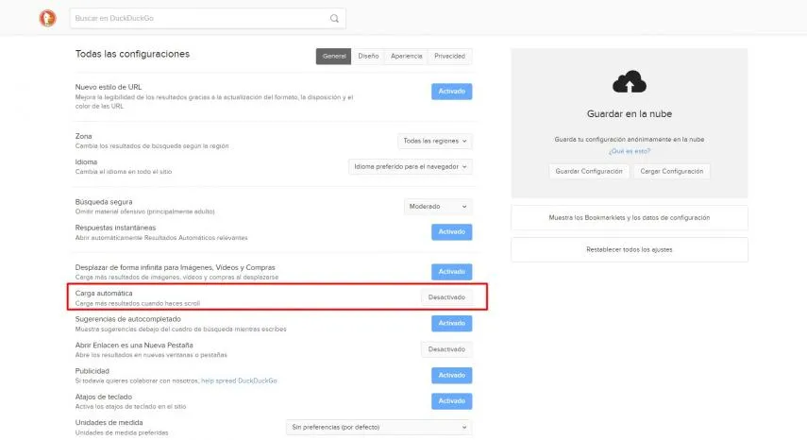Screen dimensions: 807x440
Task: Open the Idioma preferido dropdown
Action: click(x=410, y=167)
